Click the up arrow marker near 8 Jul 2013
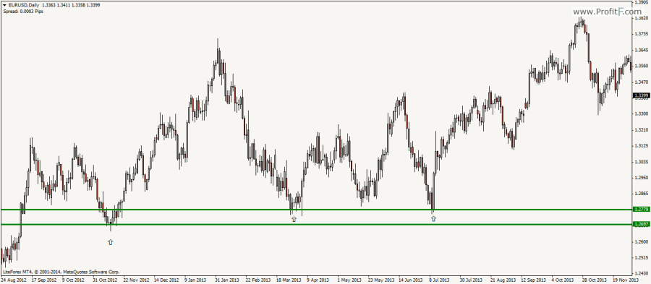Image resolution: width=651 pixels, height=284 pixels. tap(433, 218)
